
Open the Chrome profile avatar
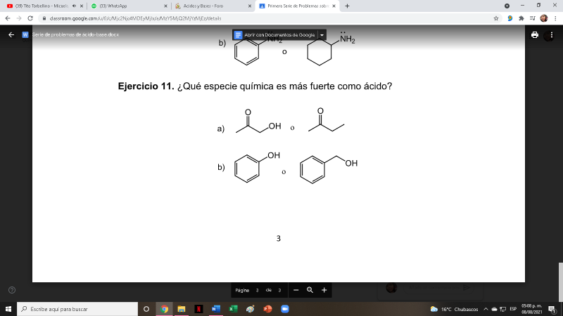coord(544,18)
